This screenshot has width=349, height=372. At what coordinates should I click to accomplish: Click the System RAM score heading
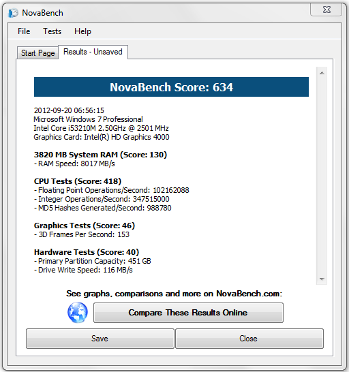click(100, 155)
